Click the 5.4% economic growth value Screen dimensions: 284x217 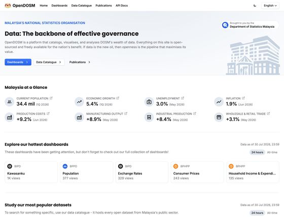92,104
